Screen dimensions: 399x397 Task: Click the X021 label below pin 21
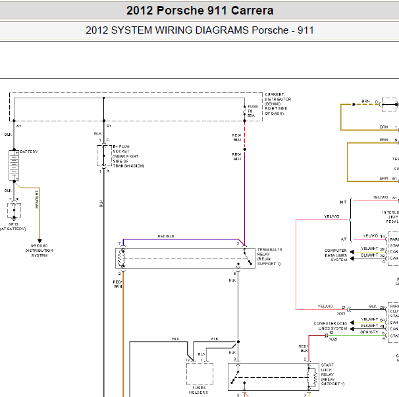341,314
